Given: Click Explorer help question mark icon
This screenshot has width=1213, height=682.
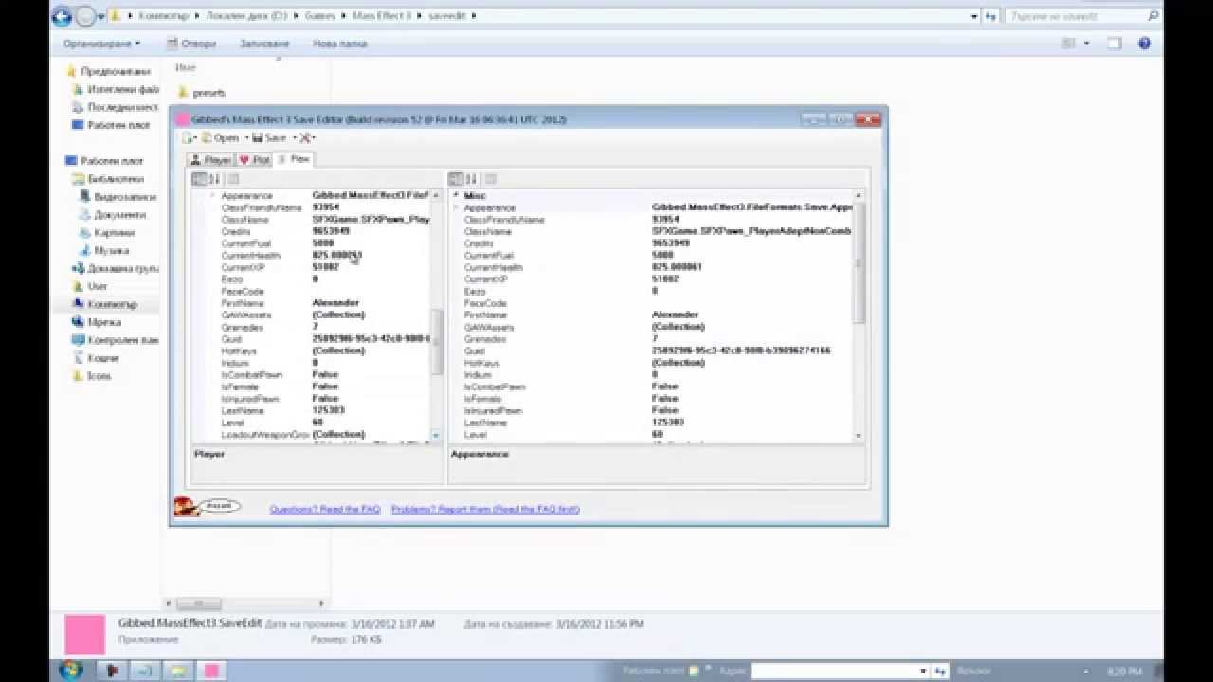Looking at the screenshot, I should coord(1145,44).
